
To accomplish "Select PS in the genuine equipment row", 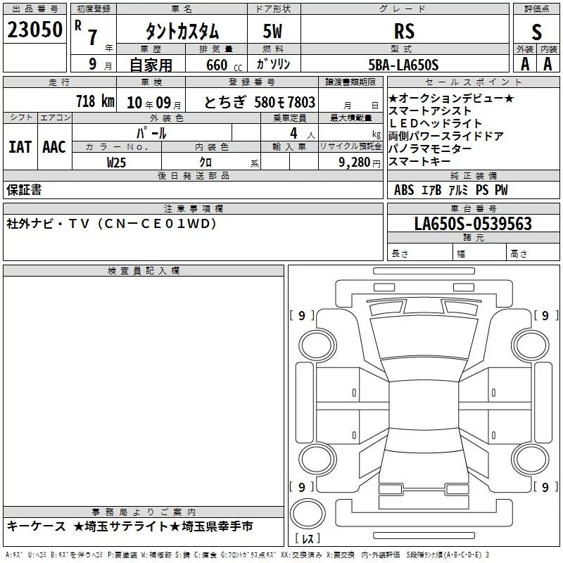I will (482, 190).
